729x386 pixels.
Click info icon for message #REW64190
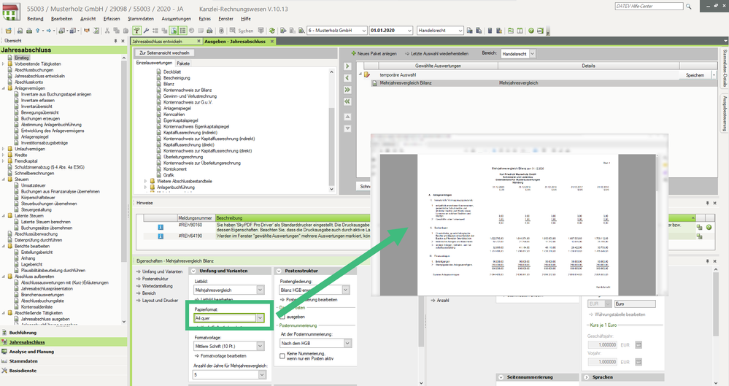161,236
